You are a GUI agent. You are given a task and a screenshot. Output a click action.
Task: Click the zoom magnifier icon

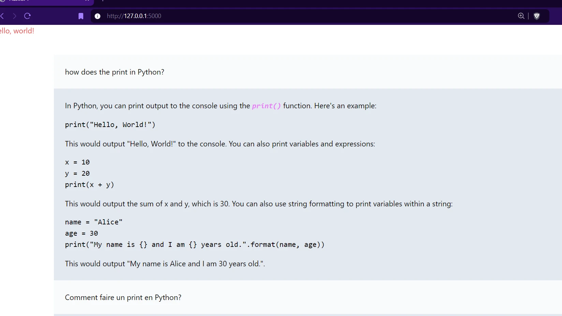click(521, 16)
